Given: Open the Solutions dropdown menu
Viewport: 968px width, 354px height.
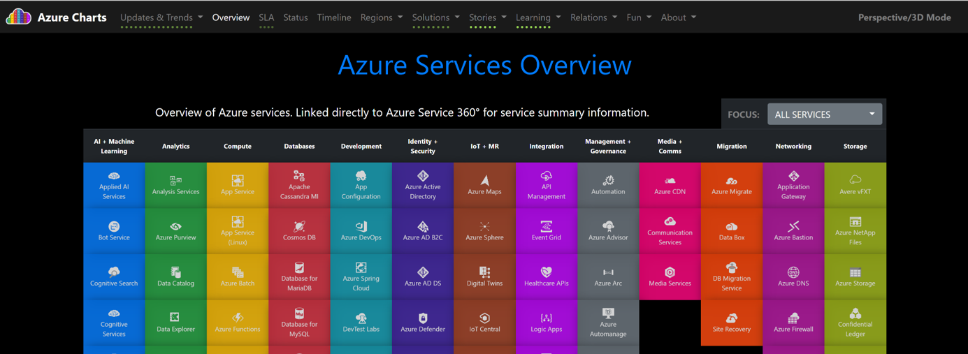Looking at the screenshot, I should [436, 17].
